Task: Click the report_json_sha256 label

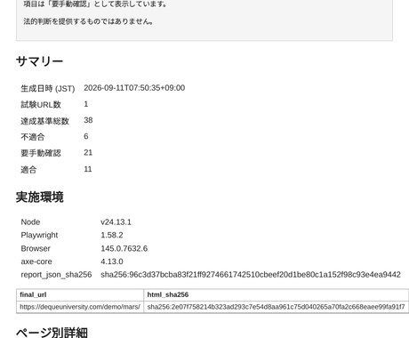Action: click(56, 275)
